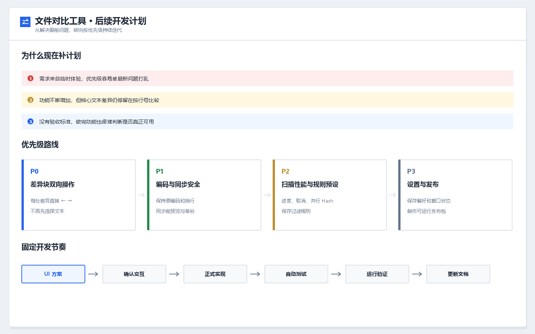The height and width of the screenshot is (334, 535).
Task: Click the text 保存偏好和窗口状态
Action: pyautogui.click(x=429, y=201)
